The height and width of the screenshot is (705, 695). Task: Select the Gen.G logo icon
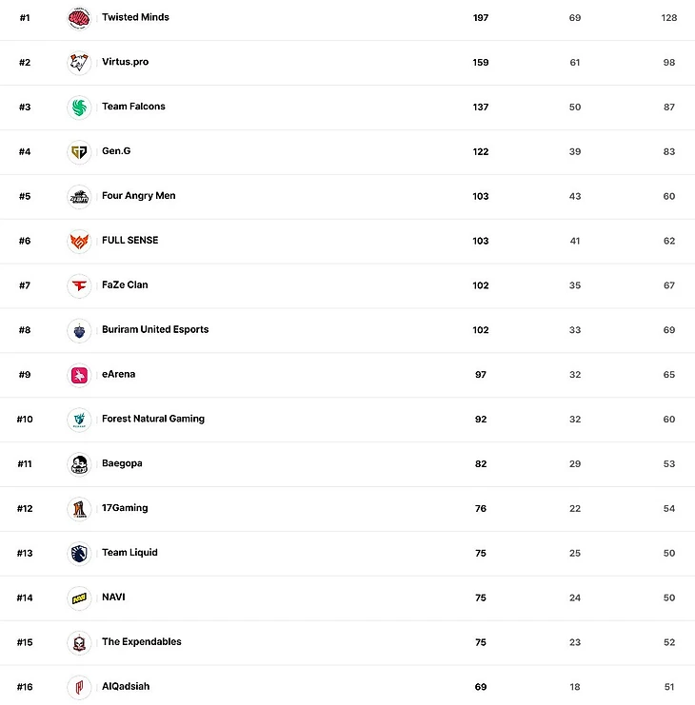pyautogui.click(x=80, y=152)
